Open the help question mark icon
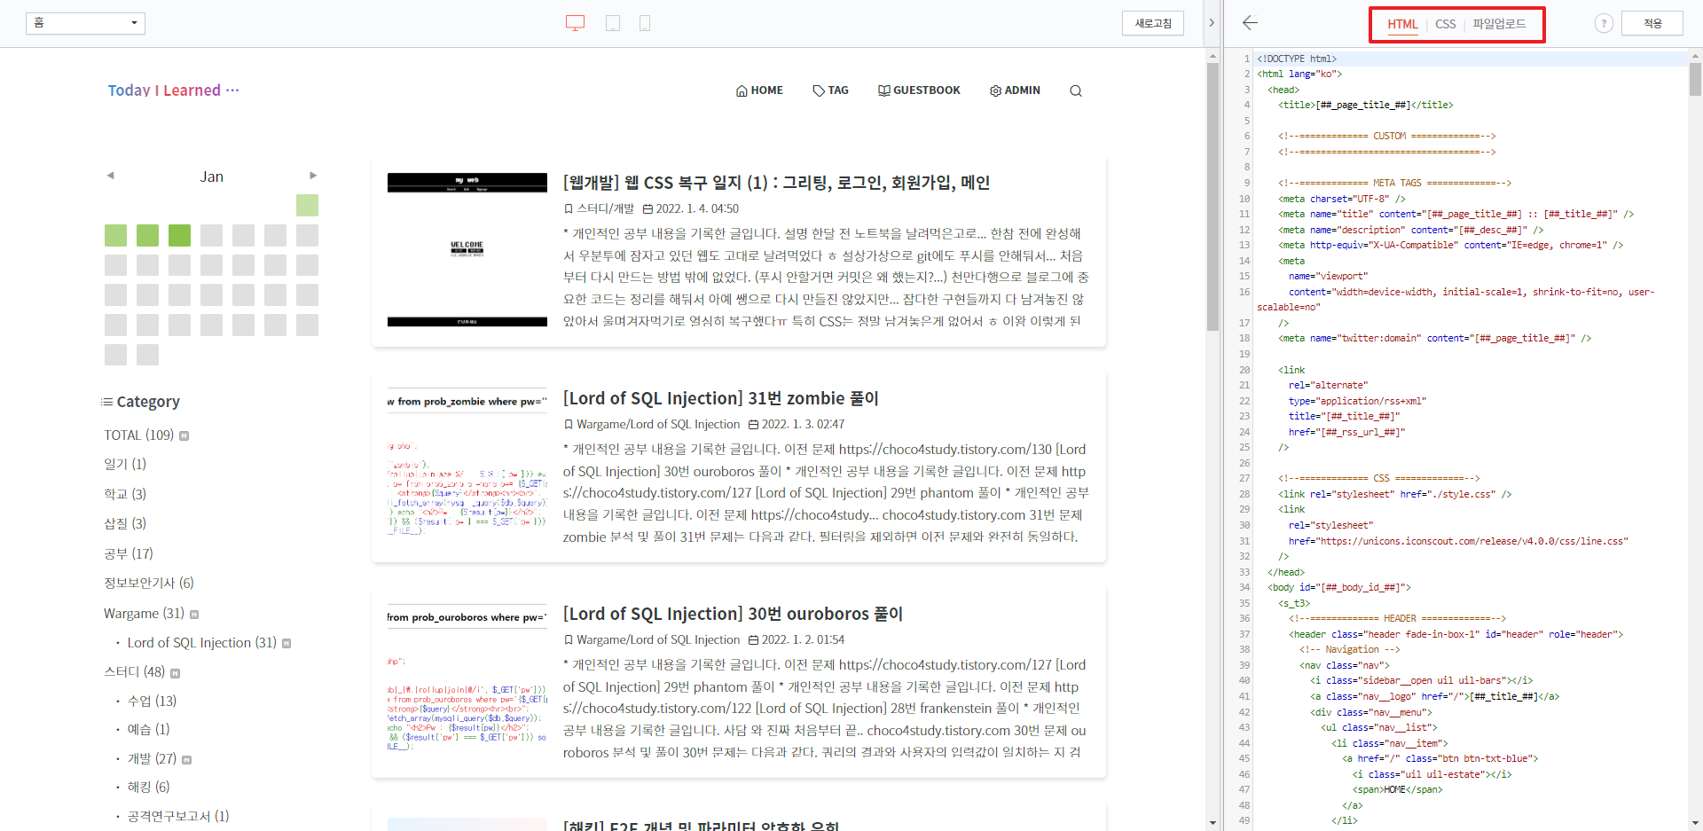The height and width of the screenshot is (831, 1703). (x=1604, y=24)
